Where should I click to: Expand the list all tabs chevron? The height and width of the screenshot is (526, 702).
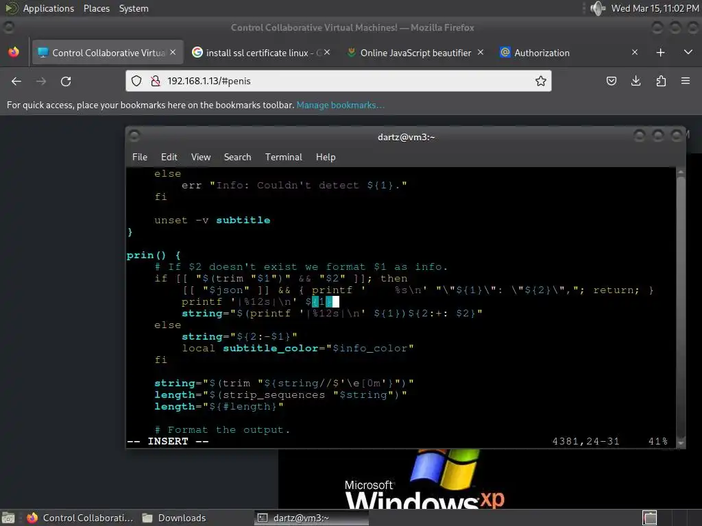point(688,52)
